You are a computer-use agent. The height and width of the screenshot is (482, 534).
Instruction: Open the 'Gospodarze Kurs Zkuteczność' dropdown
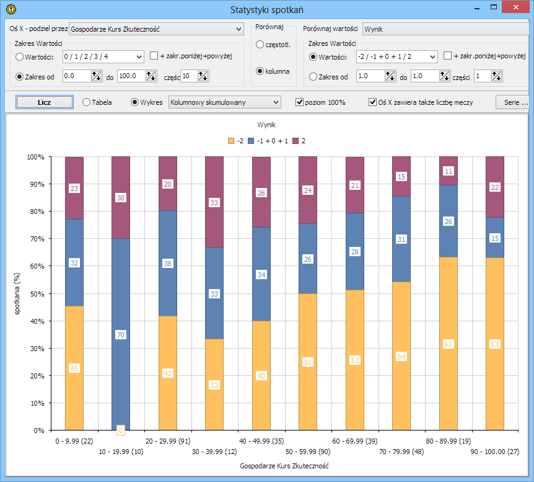coord(156,29)
